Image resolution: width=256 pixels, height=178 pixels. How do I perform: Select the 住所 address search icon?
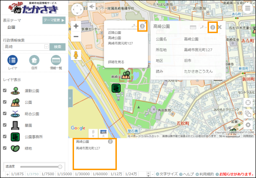coord(34,60)
